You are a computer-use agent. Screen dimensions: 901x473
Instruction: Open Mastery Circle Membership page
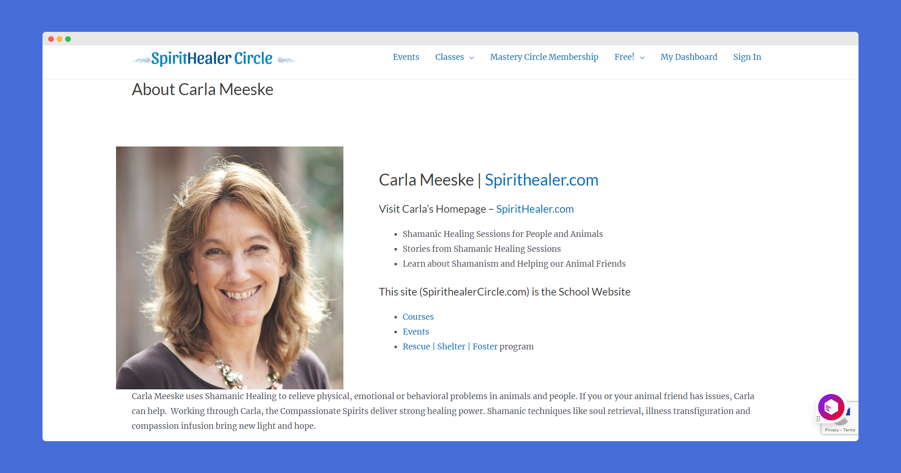point(544,57)
